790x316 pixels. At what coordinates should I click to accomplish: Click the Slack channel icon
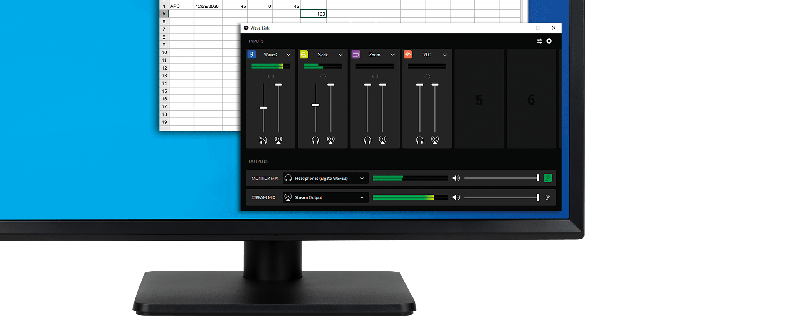304,54
